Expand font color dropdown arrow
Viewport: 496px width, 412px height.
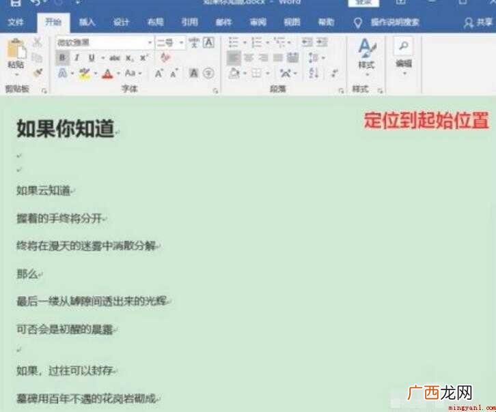[119, 74]
